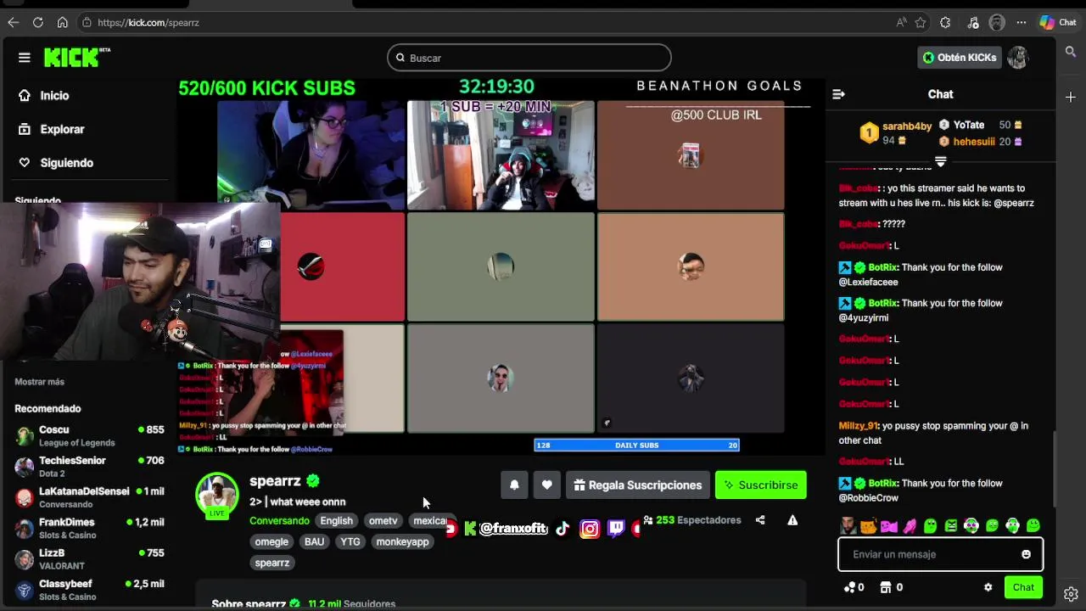The height and width of the screenshot is (611, 1086).
Task: Open recommended channel TechiesSensei
Action: [89, 467]
